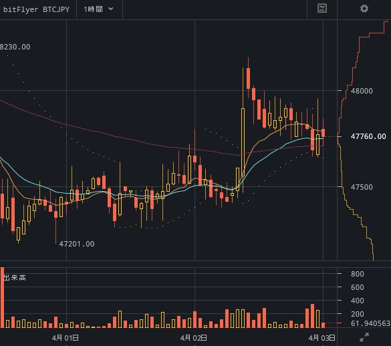Image resolution: width=391 pixels, height=346 pixels.
Task: Click the 800 volume axis label
Action: click(358, 274)
